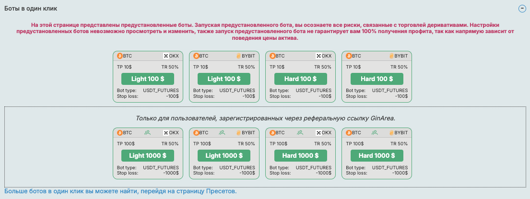The image size is (530, 199).
Task: Click OKX exchange icon in Hard 1000 $ card
Action: 318,132
